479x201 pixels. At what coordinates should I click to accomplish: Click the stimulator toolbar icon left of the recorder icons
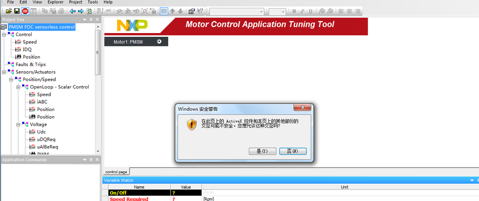(x=100, y=11)
